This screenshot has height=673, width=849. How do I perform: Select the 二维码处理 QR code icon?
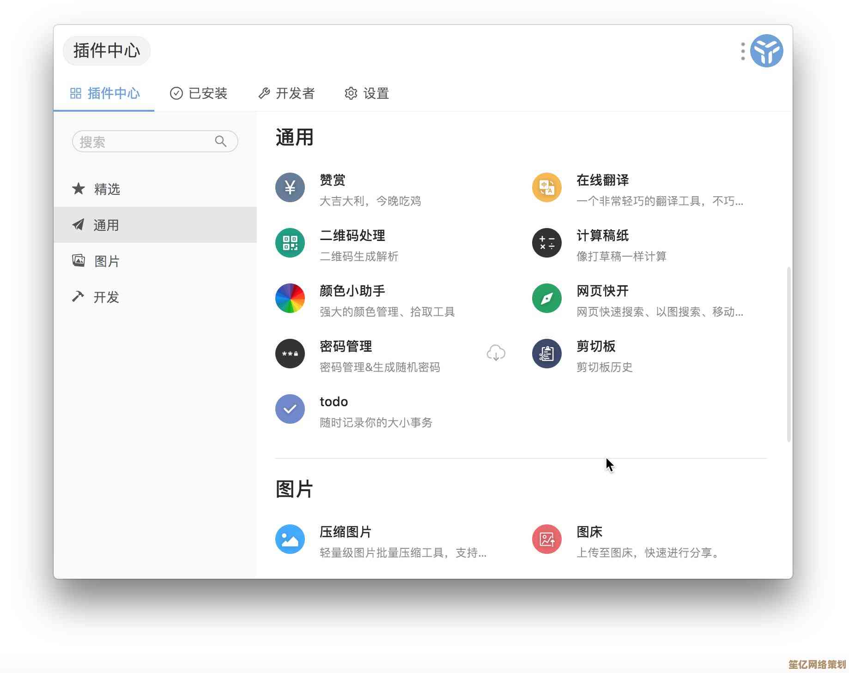click(290, 243)
